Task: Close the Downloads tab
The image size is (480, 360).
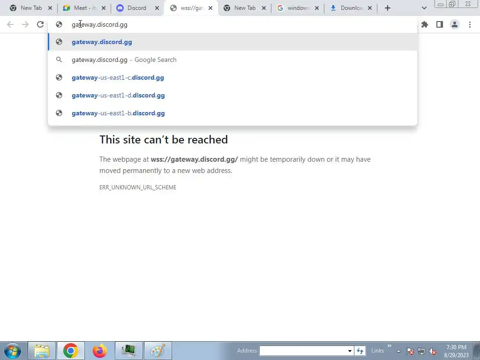Action: (370, 8)
